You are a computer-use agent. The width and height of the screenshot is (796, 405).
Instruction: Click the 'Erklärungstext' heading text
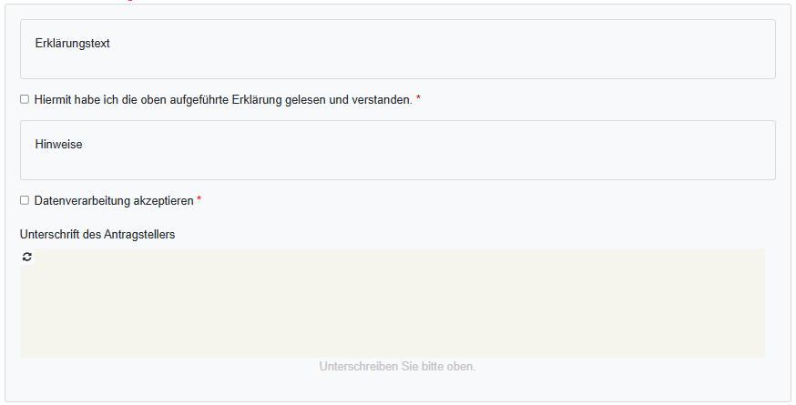click(x=73, y=43)
